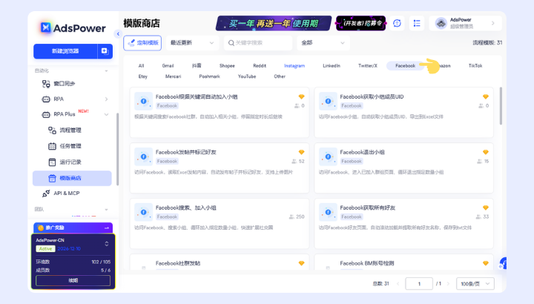
Task: Open Facebook BM账号检测 template title
Action: click(367, 263)
